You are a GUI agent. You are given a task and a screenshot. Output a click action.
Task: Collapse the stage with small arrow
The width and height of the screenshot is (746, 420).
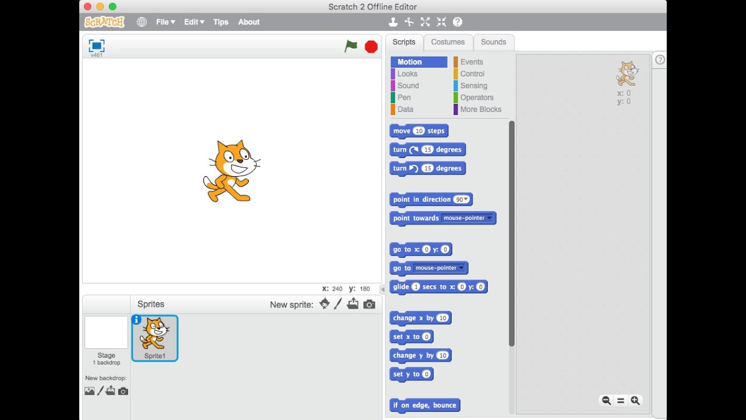[382, 289]
